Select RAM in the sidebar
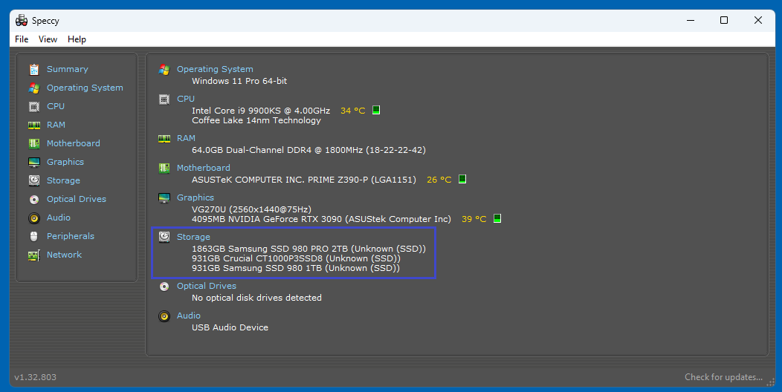This screenshot has width=782, height=392. point(56,125)
